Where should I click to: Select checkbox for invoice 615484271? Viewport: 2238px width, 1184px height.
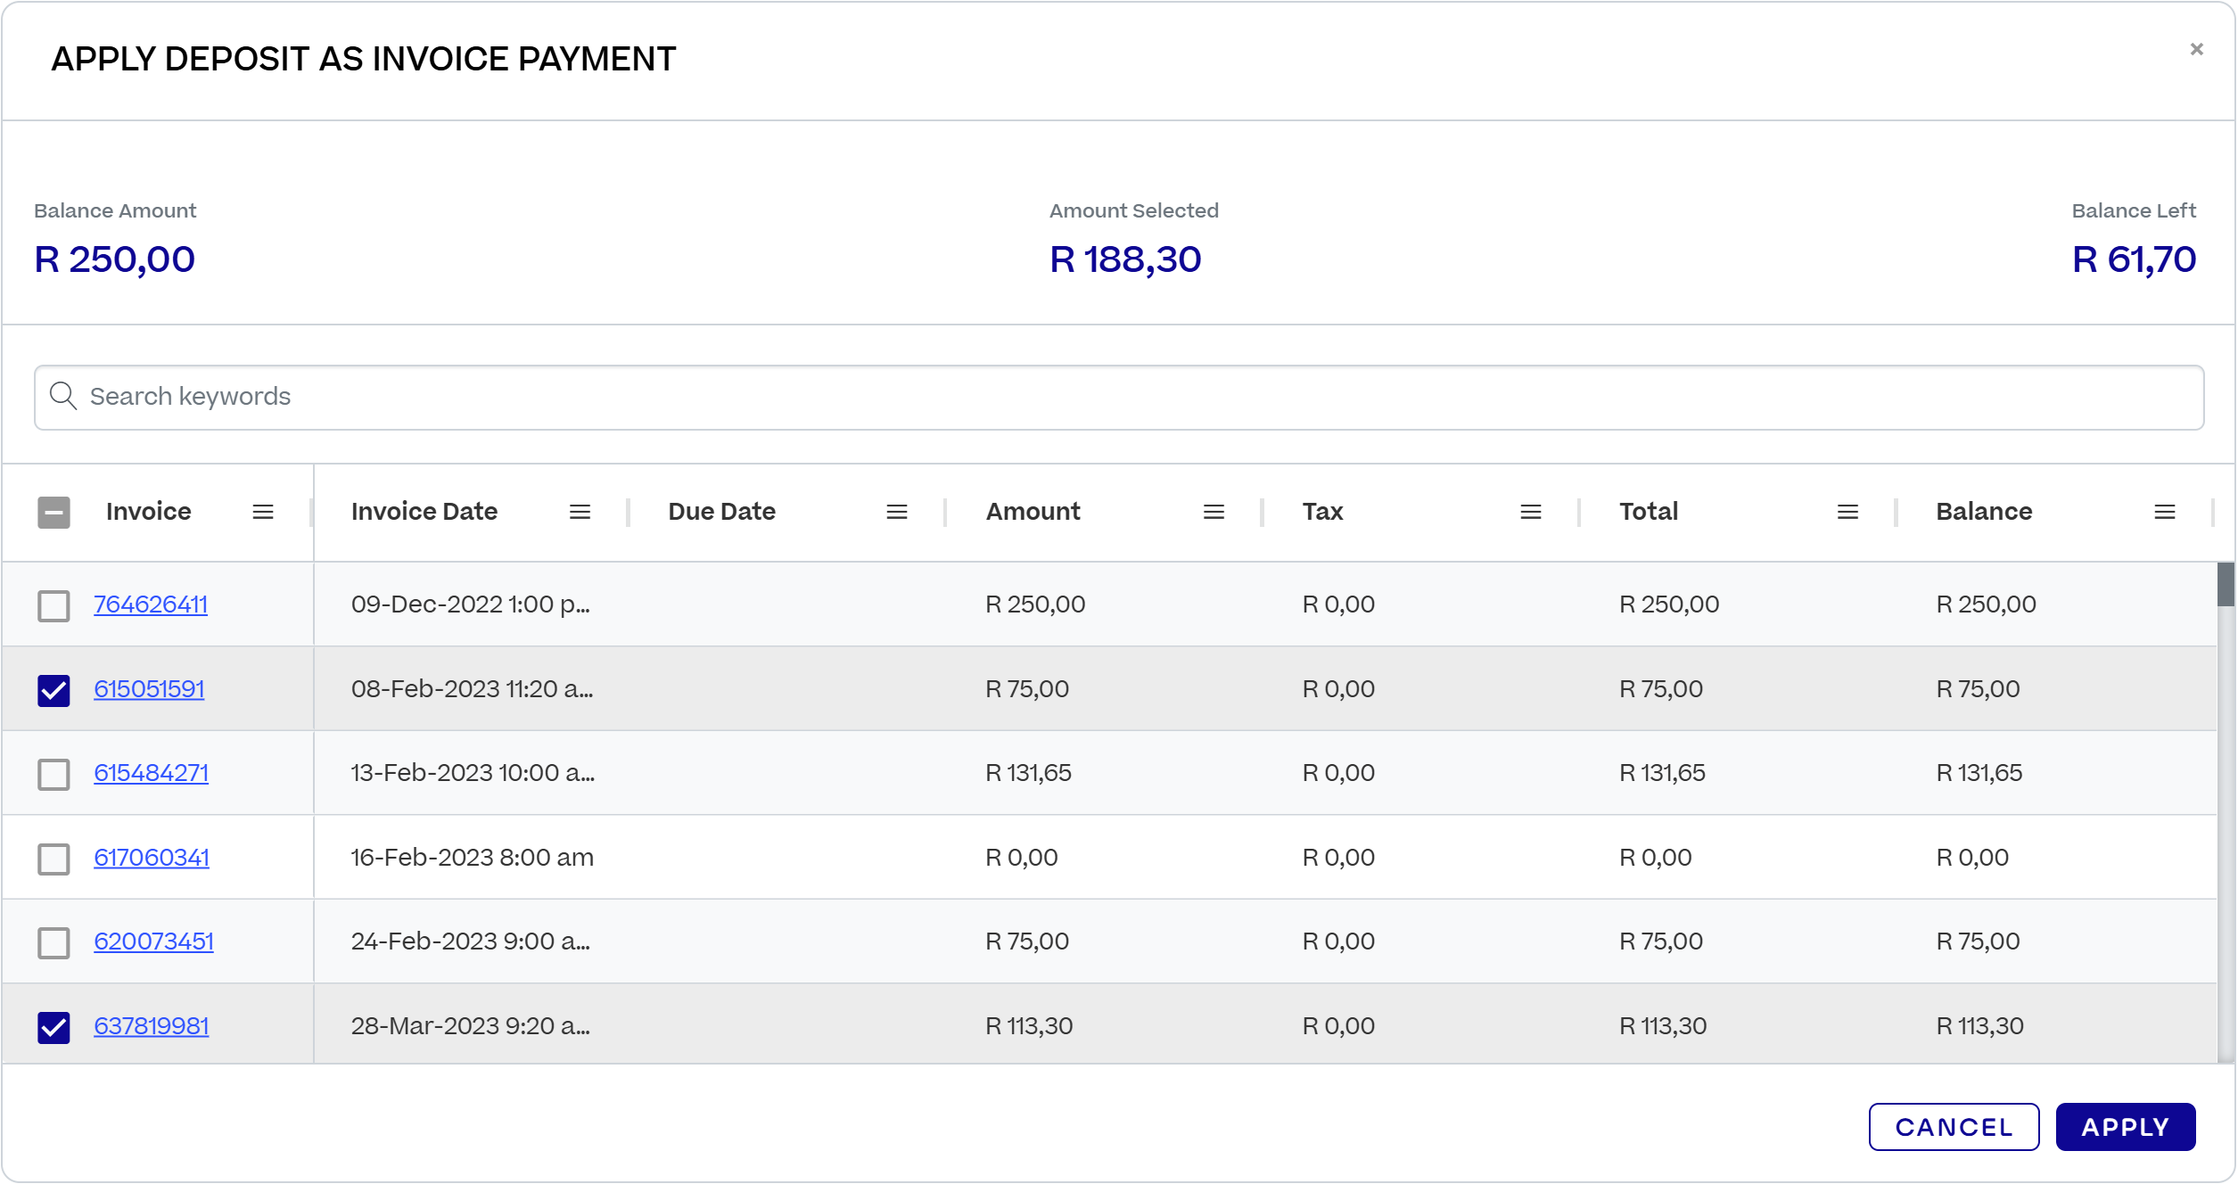click(x=53, y=775)
